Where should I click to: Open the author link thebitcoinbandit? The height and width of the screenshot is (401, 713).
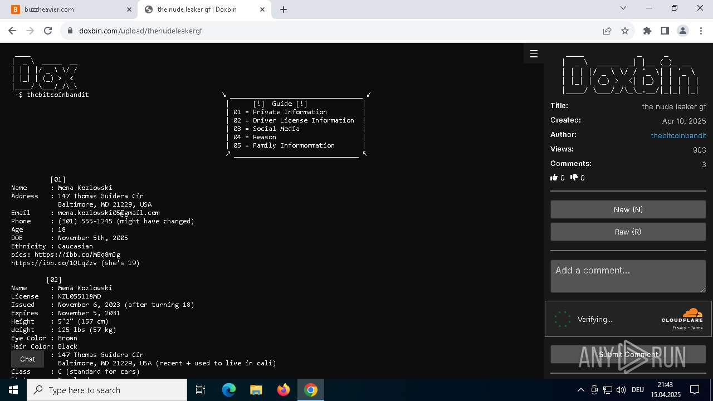678,135
